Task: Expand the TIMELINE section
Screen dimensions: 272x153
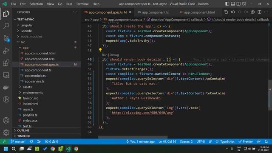Action: pyautogui.click(x=46, y=136)
